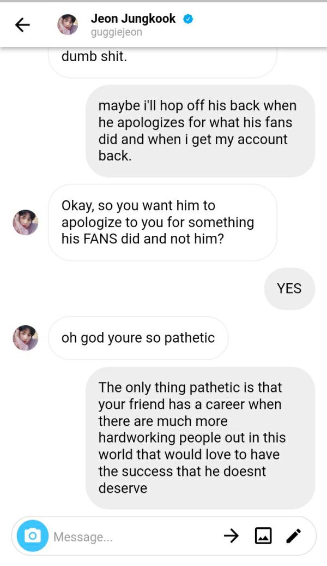Screen dimensions: 327x566
Task: Tap the avatar next to "oh god youre so pathetic"
Action: point(26,338)
